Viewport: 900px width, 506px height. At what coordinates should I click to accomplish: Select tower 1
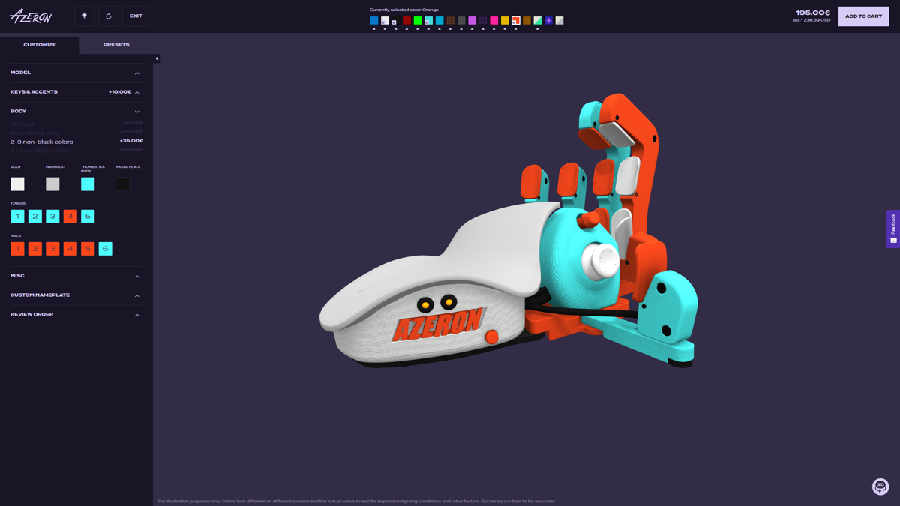pos(17,217)
